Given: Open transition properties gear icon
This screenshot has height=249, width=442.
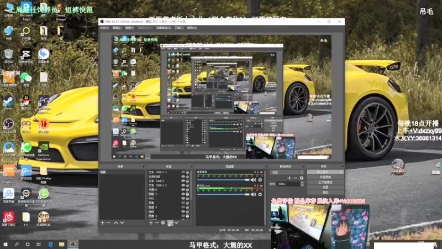Looking at the screenshot, I should pos(302,178).
